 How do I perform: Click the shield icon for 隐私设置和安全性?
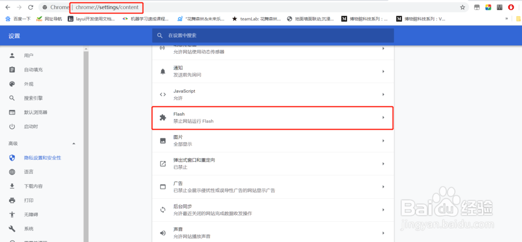tap(12, 158)
